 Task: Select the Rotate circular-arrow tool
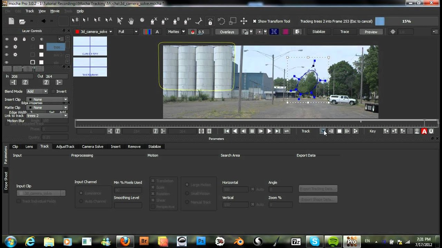(221, 21)
